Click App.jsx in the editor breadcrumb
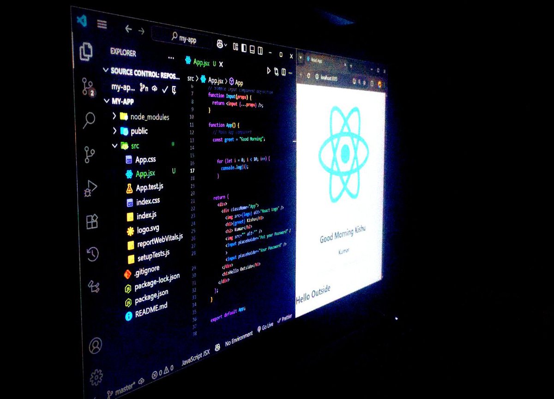The height and width of the screenshot is (399, 554). 211,80
